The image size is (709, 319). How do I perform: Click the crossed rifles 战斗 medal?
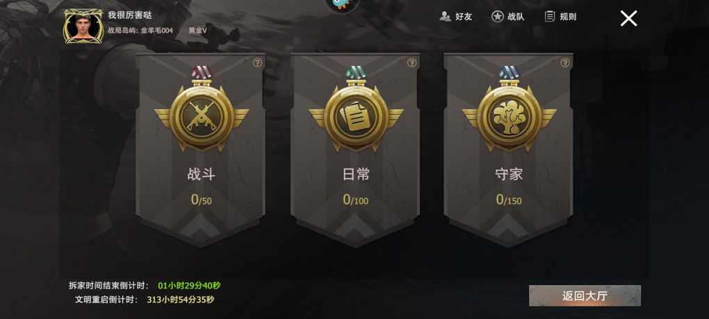click(201, 109)
